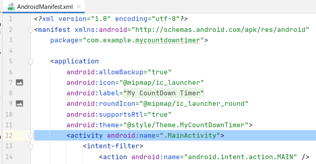Viewport: 316px width, 164px height.
Task: Click the android.intent.action.MAIN action value
Action: click(x=240, y=157)
